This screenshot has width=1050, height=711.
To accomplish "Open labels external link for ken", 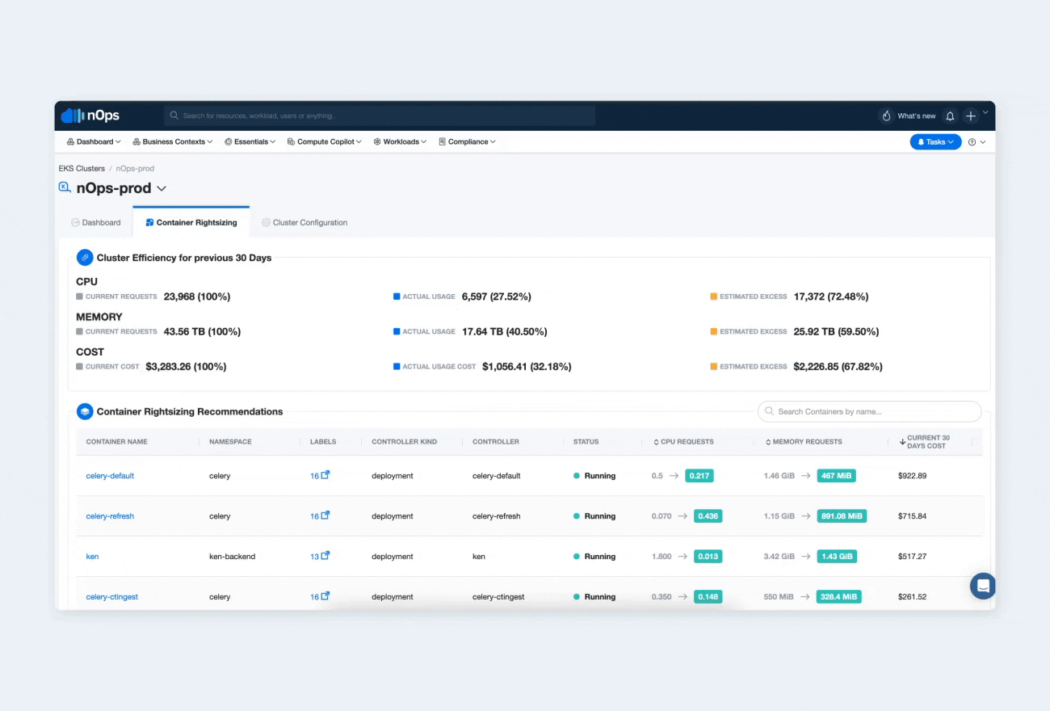I will pyautogui.click(x=325, y=556).
